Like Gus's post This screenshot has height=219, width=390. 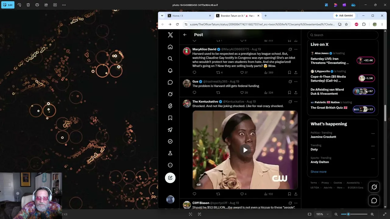coord(244,92)
